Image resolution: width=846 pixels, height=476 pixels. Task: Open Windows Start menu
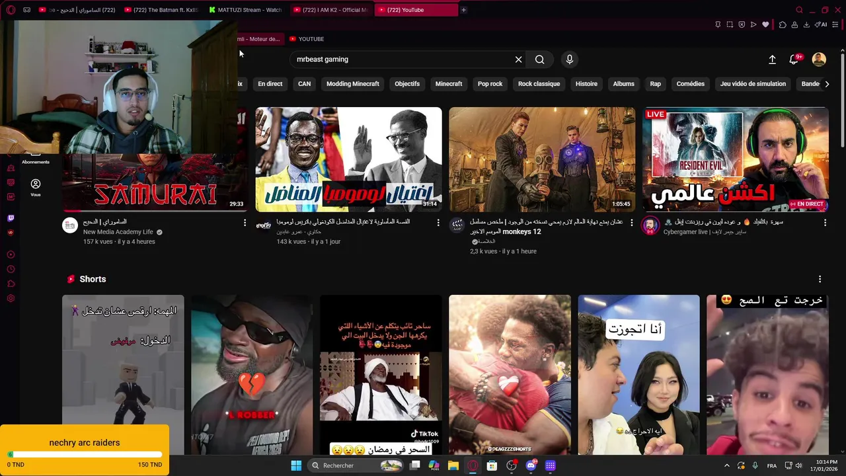pos(296,465)
